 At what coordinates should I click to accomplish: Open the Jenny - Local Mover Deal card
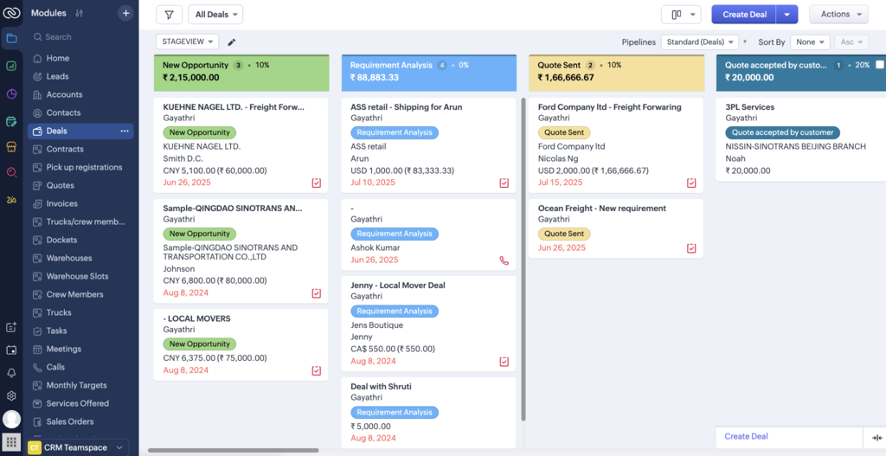pos(398,286)
